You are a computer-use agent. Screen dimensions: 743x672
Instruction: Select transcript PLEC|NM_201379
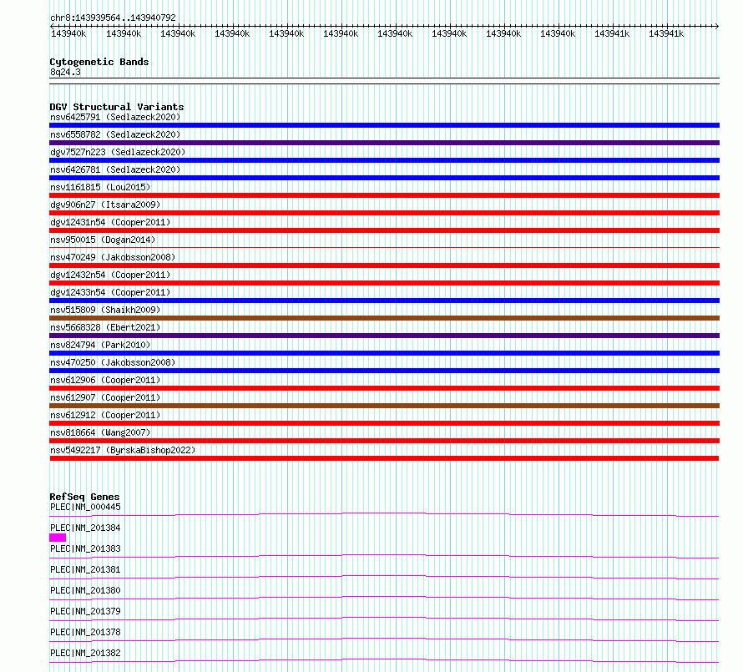tap(85, 611)
